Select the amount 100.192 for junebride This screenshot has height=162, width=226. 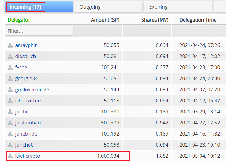tap(110, 134)
